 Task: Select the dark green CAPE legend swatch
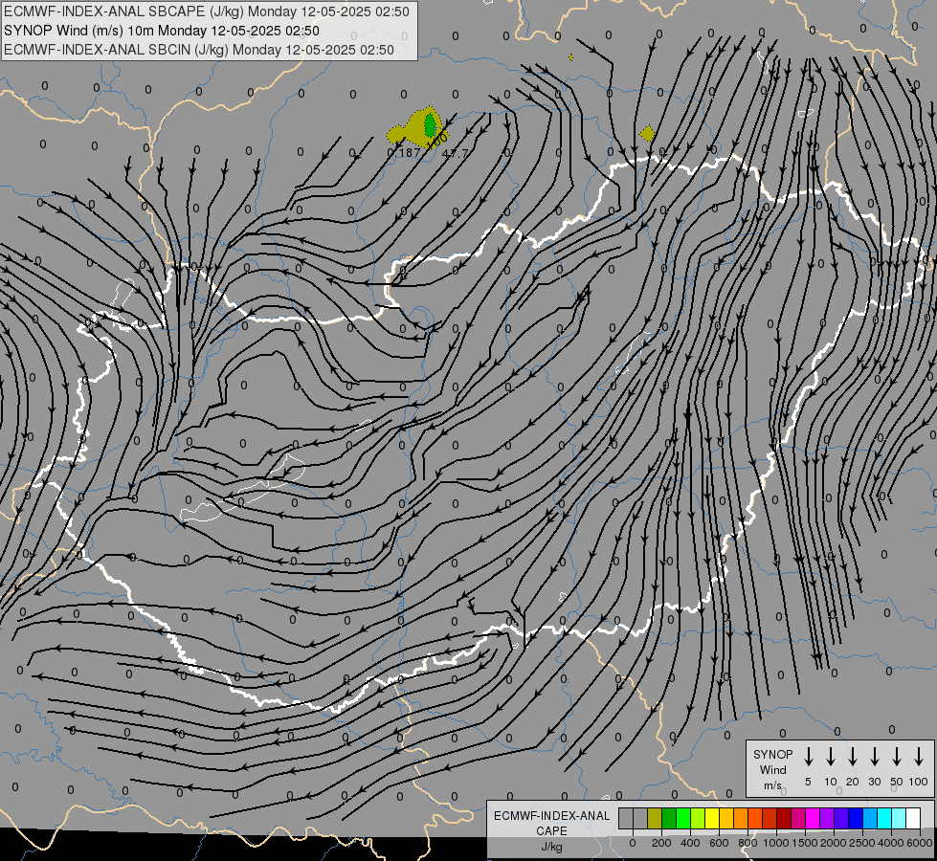(669, 818)
